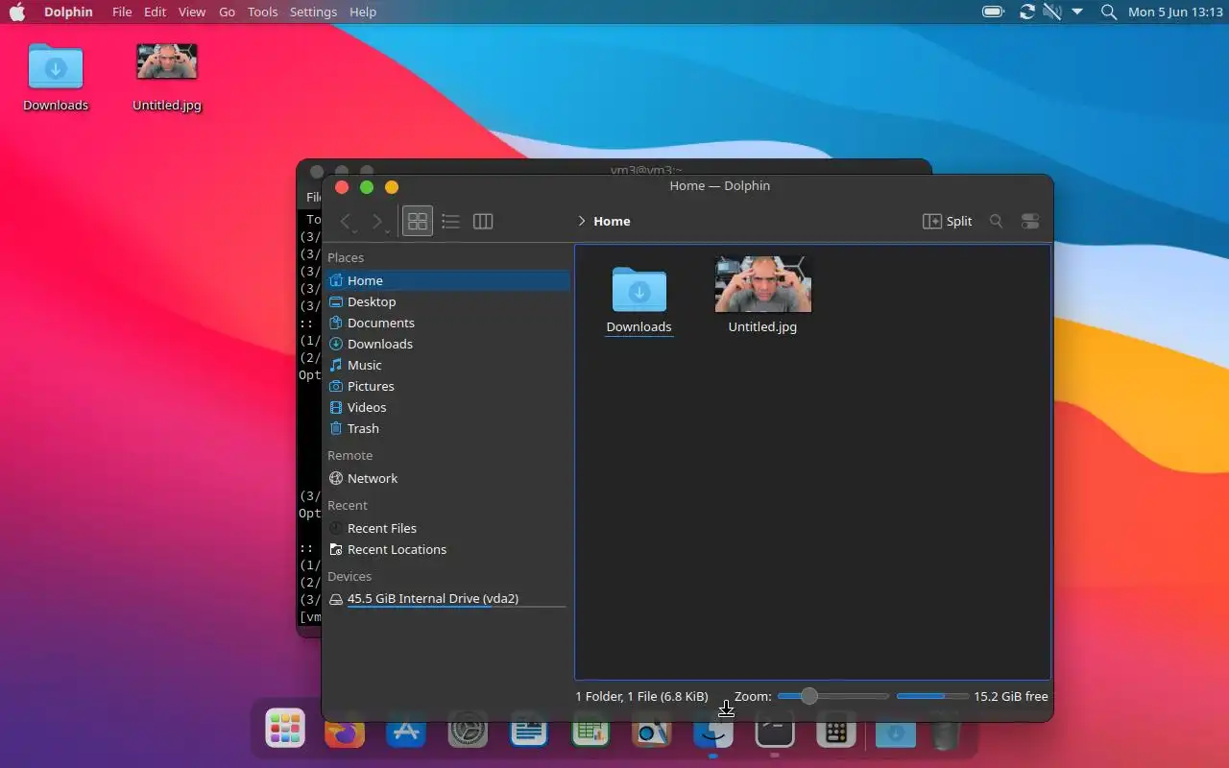Click the '15.2 GiB free' status text
The height and width of the screenshot is (768, 1229).
[1011, 696]
